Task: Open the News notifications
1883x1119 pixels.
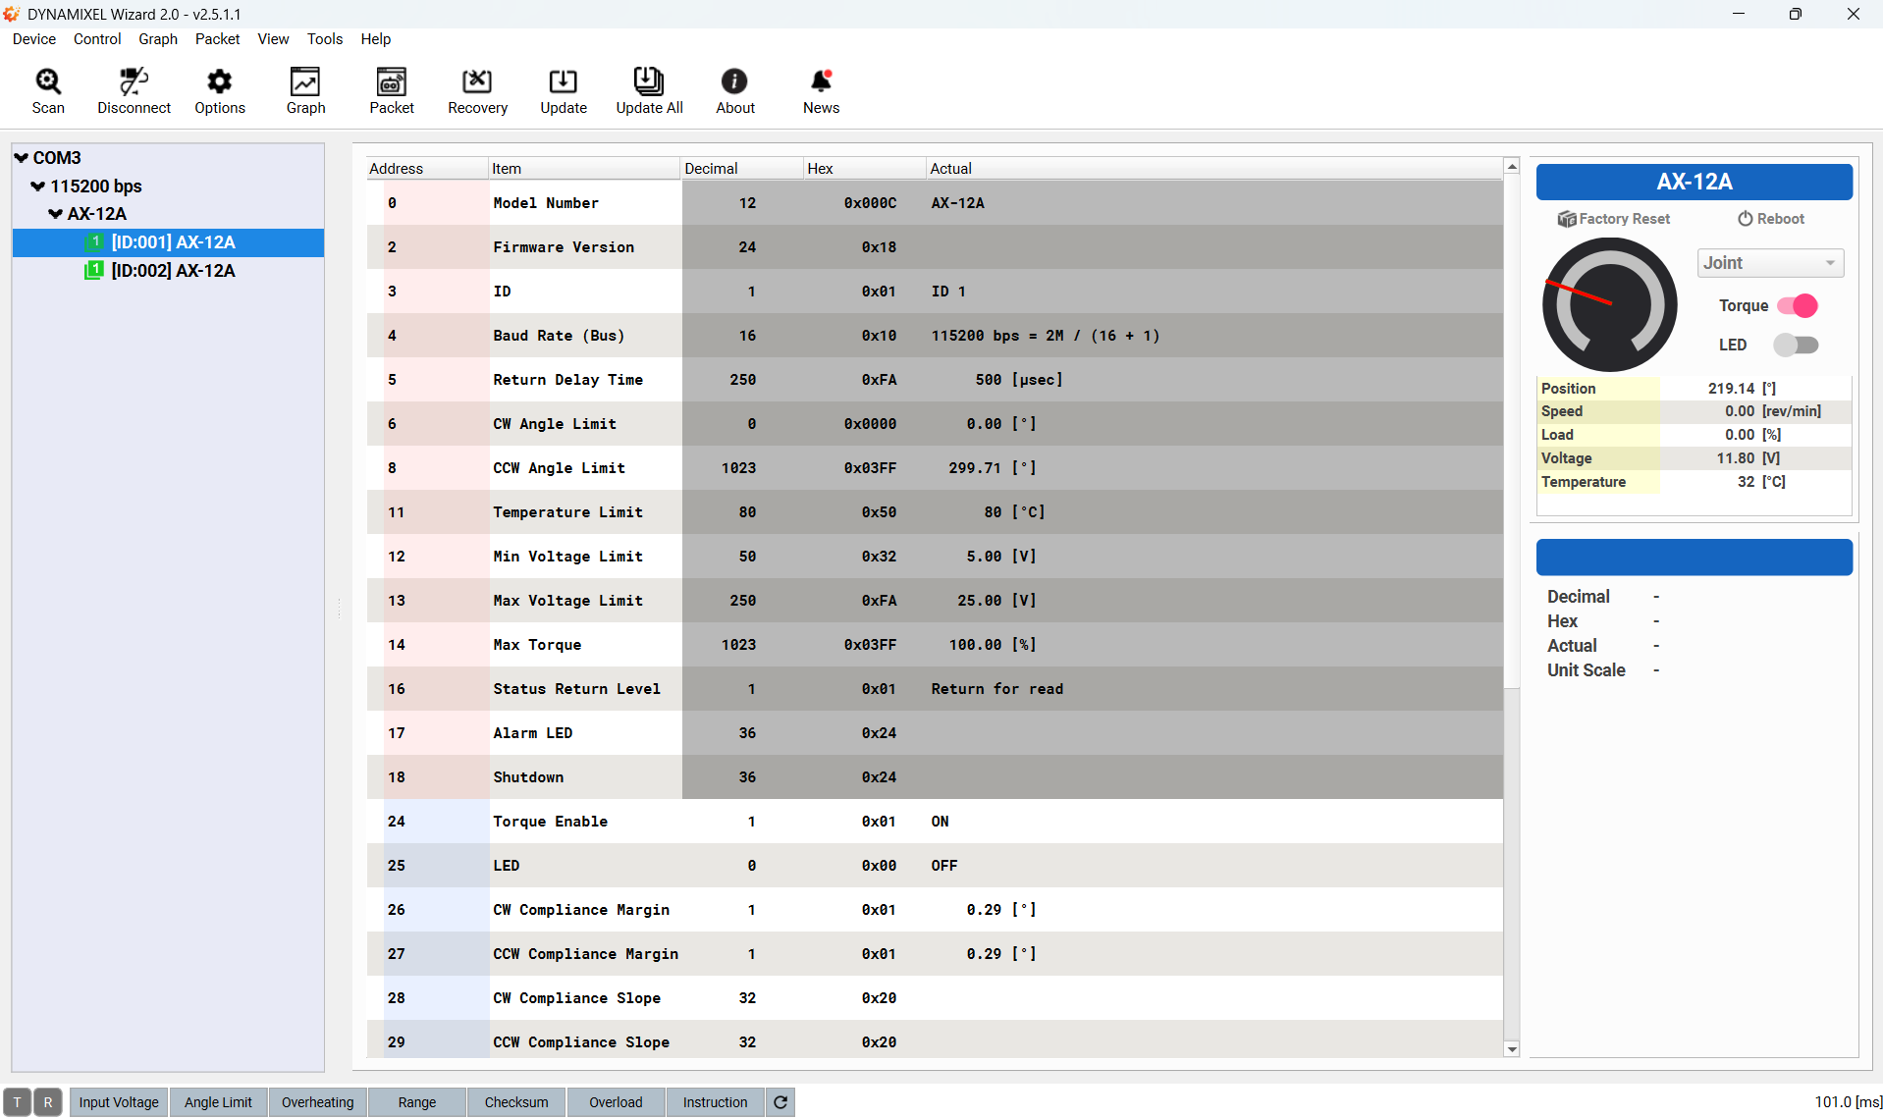Action: (x=821, y=91)
